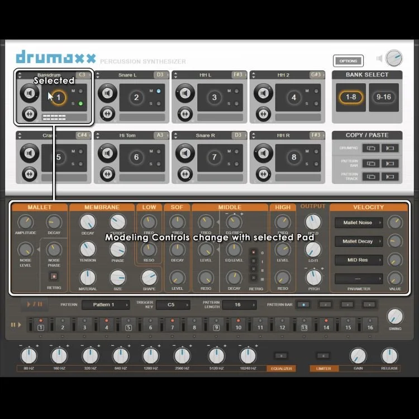Click the Membrane TENSION knob
The height and width of the screenshot is (419, 419).
pyautogui.click(x=88, y=249)
